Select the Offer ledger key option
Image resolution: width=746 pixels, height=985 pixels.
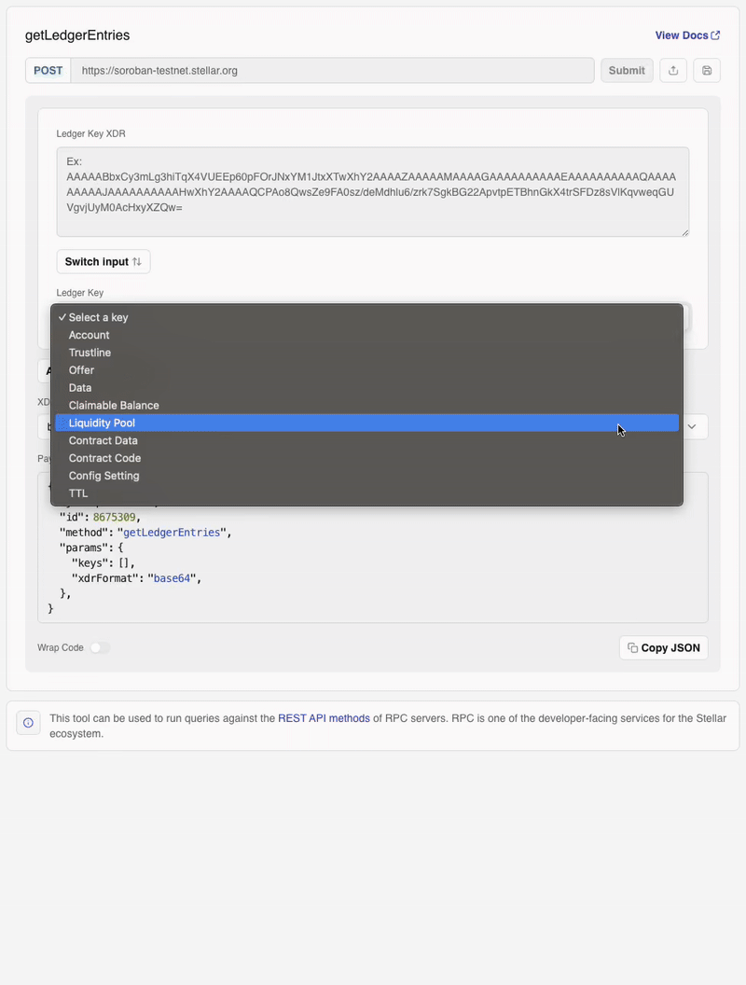(x=81, y=370)
